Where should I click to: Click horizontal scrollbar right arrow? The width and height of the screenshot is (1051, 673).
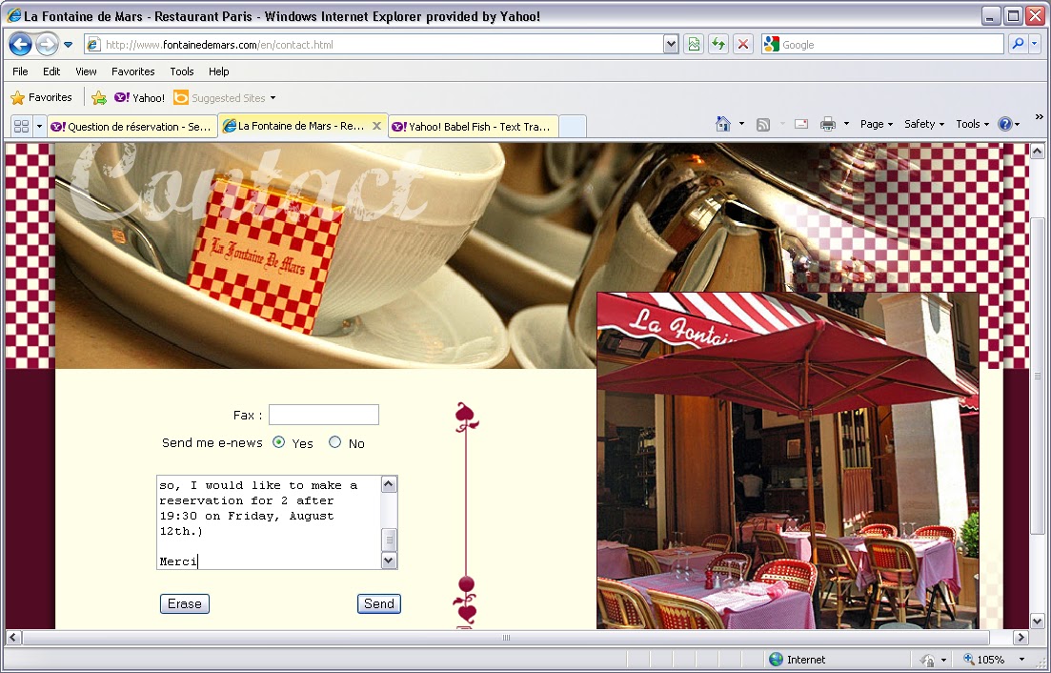[1021, 638]
